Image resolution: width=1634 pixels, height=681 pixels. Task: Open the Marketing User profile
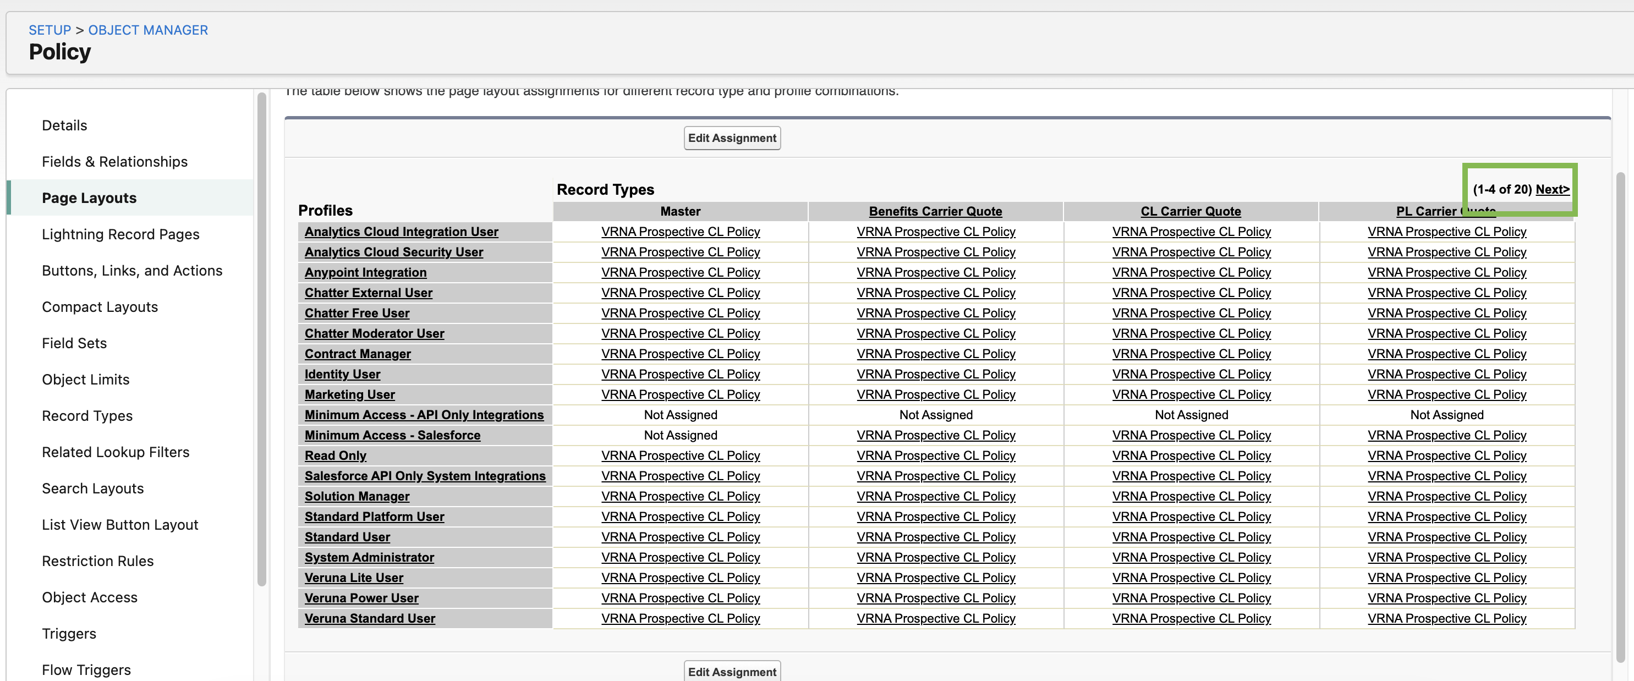[x=349, y=394]
